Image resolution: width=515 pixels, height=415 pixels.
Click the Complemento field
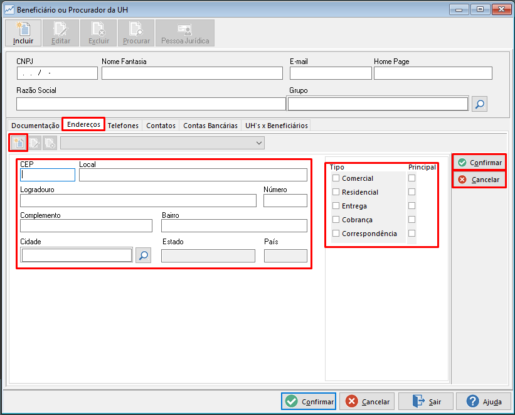[x=87, y=226]
